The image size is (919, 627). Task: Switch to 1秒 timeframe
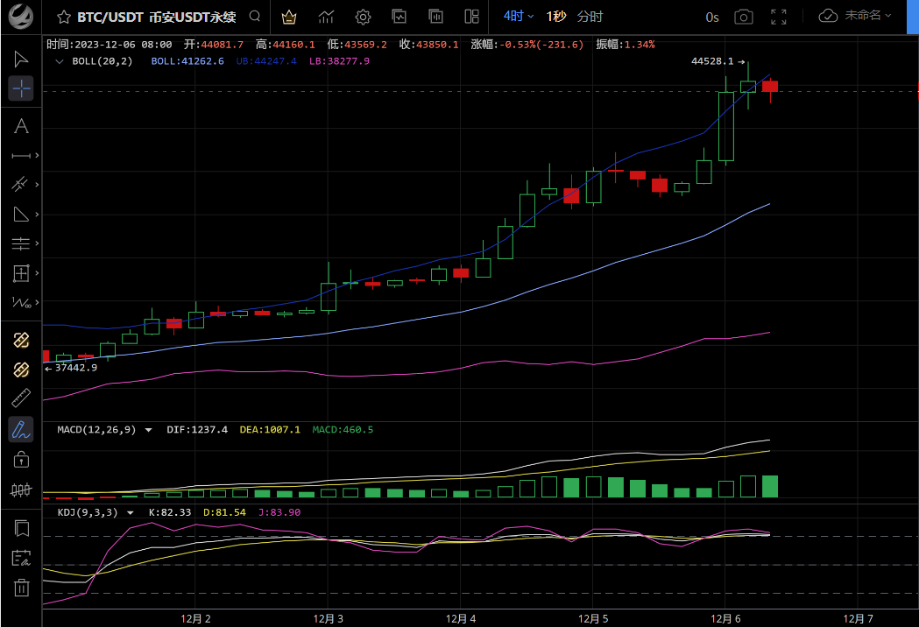point(556,17)
